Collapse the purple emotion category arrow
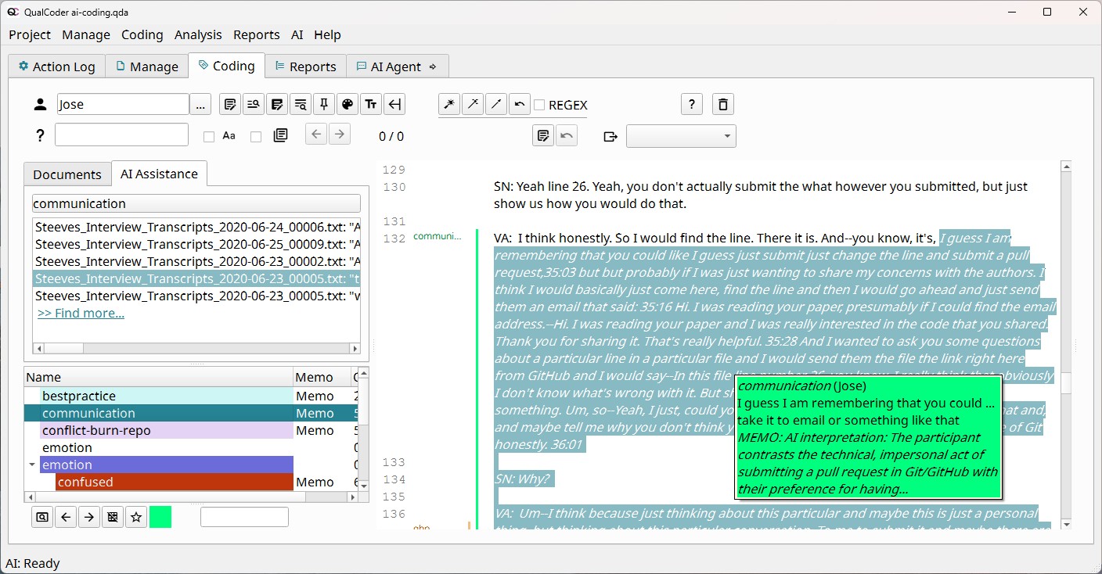 [x=31, y=465]
